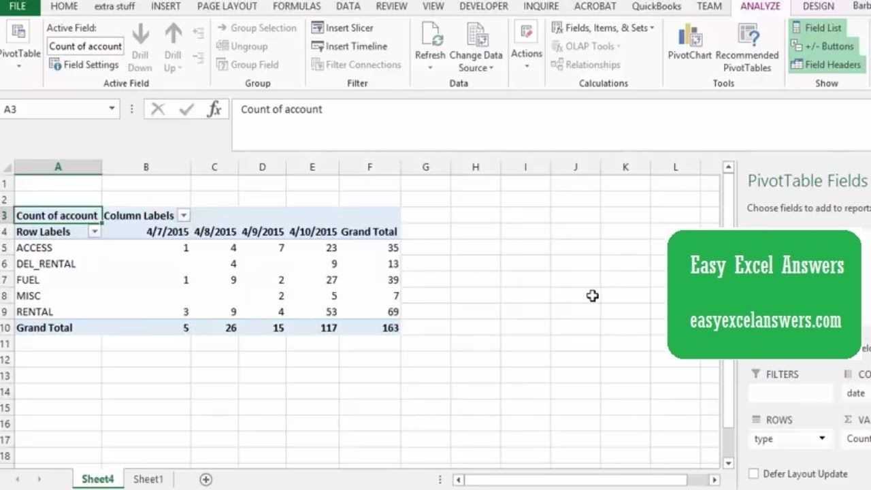Viewport: 871px width, 490px height.
Task: Add a new sheet with plus icon
Action: (x=206, y=479)
